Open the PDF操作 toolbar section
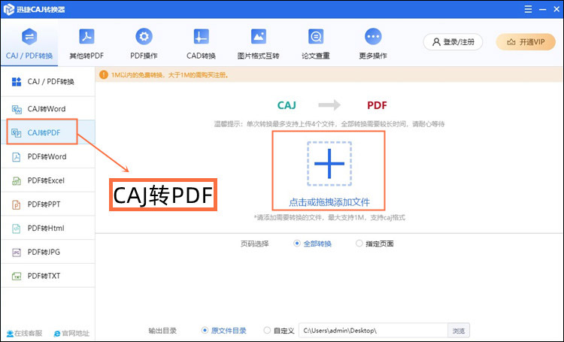 coord(144,43)
